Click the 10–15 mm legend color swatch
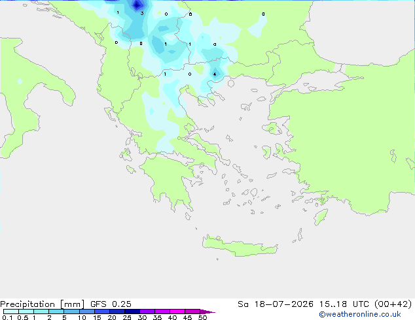Image resolution: width=415 pixels, height=320 pixels. [x=86, y=312]
